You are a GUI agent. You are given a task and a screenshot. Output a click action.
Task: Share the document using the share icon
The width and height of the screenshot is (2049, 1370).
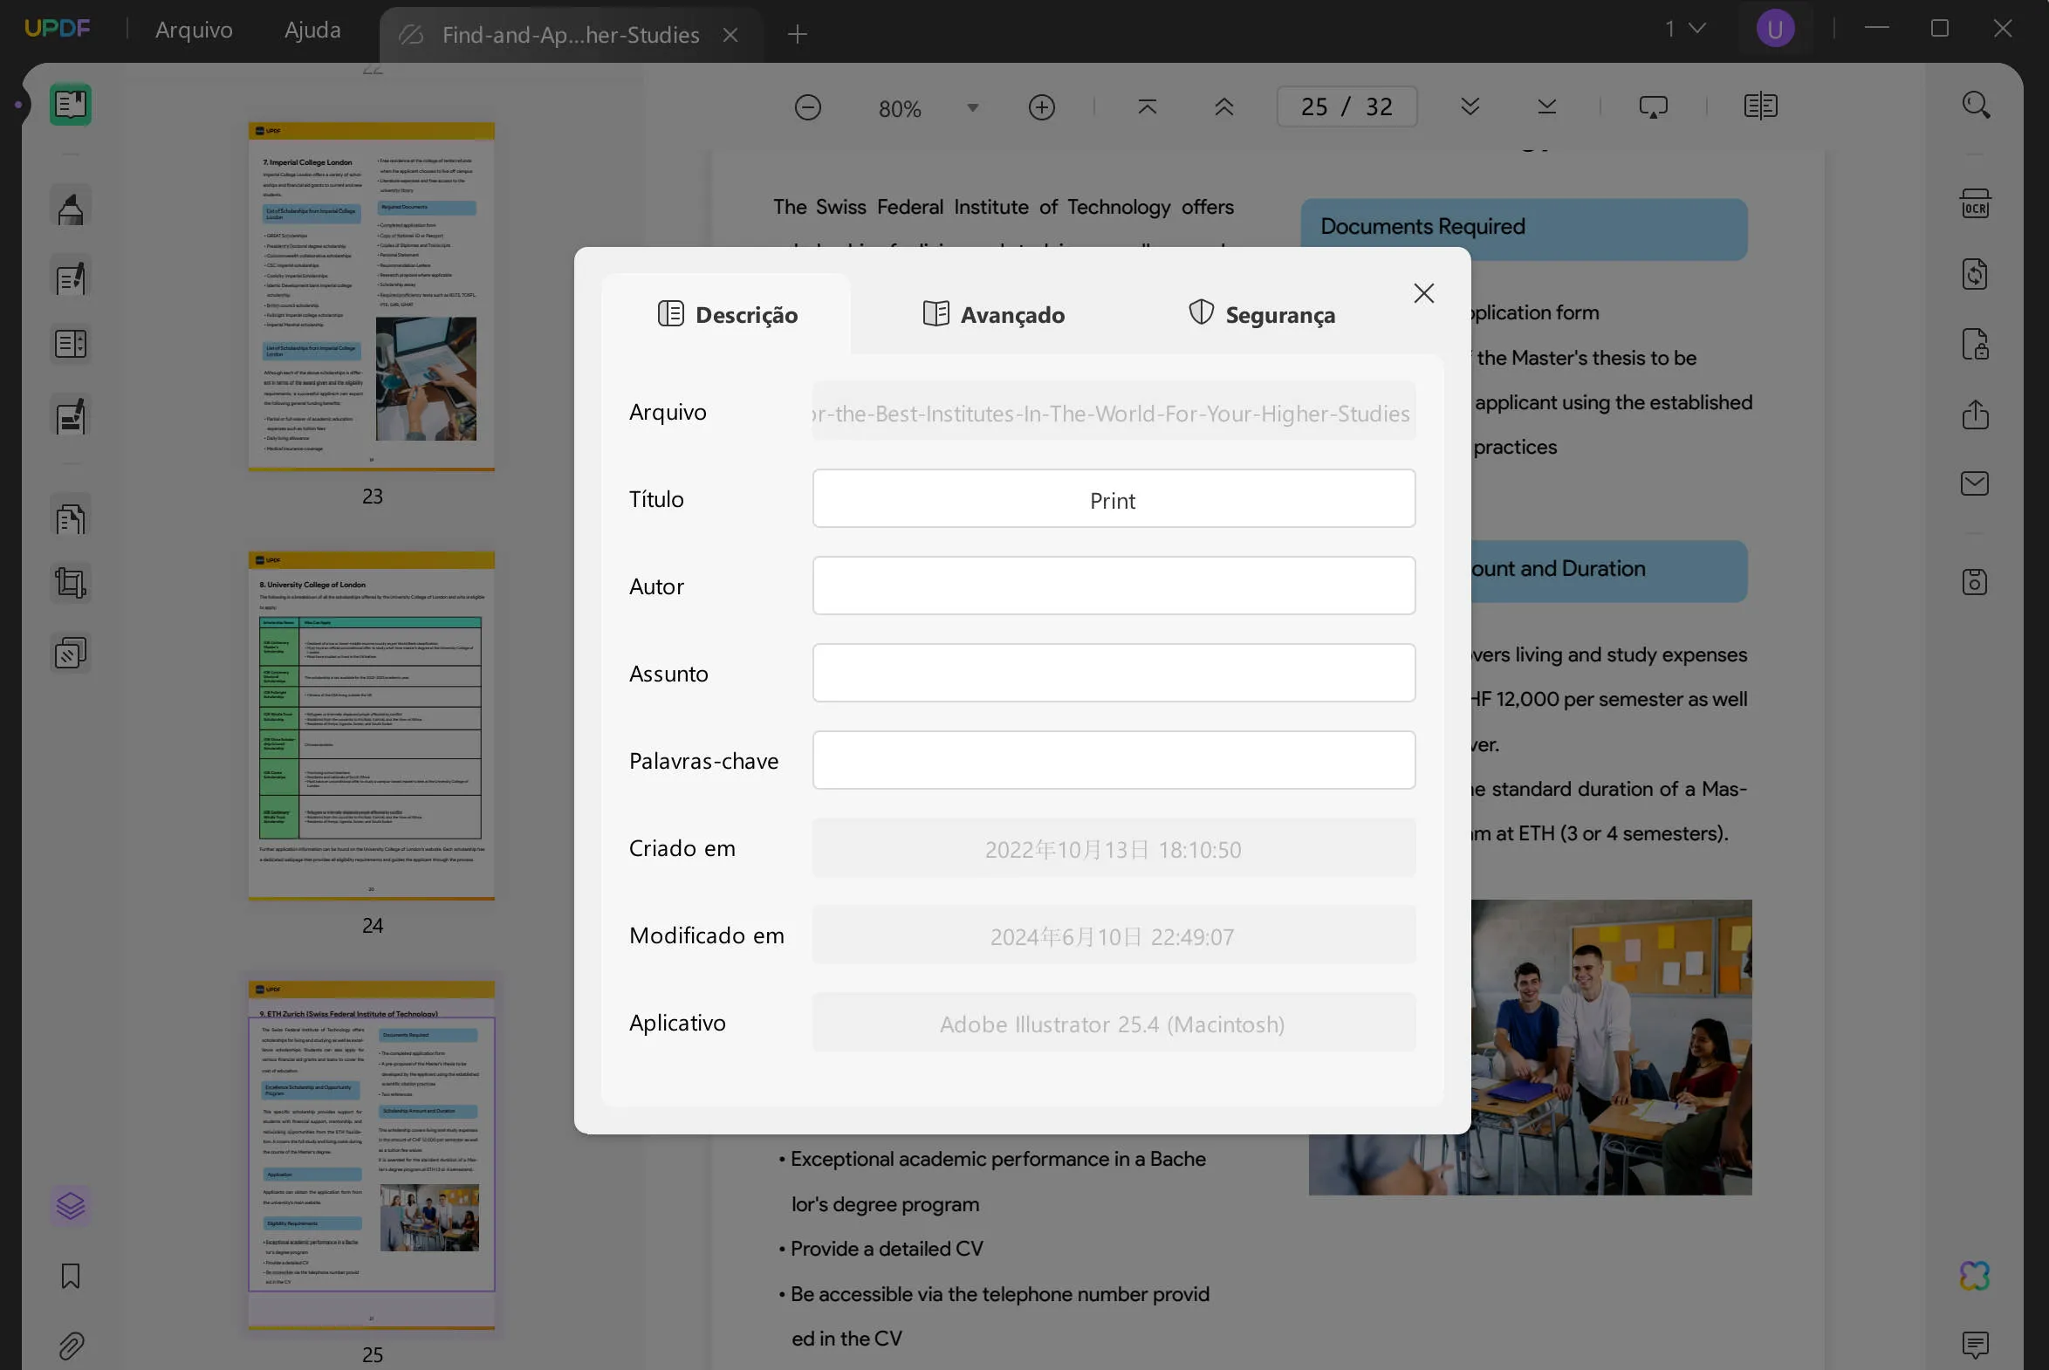1975,415
